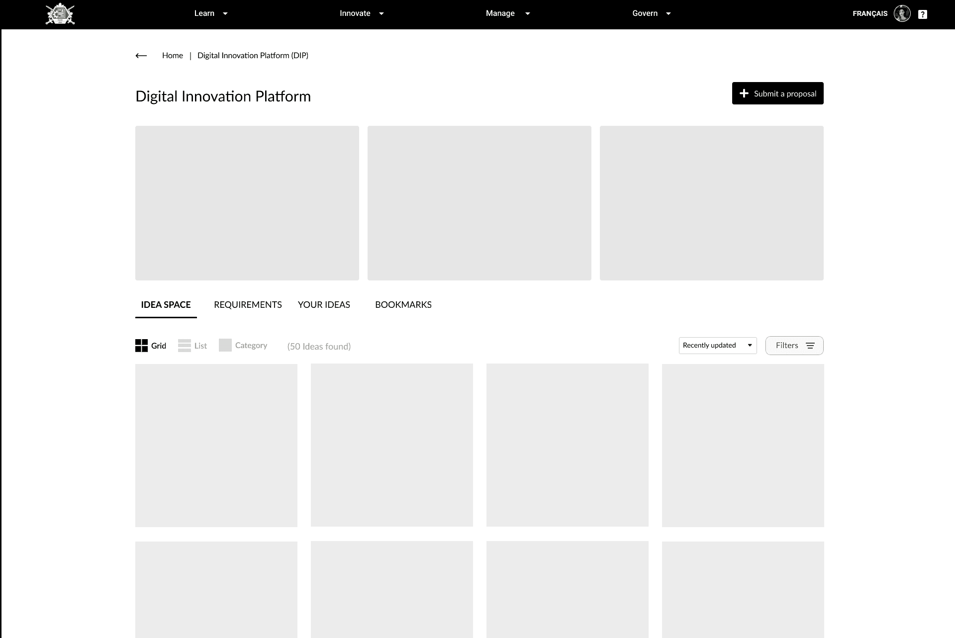Expand the Learn menu
This screenshot has height=638, width=955.
click(x=211, y=13)
